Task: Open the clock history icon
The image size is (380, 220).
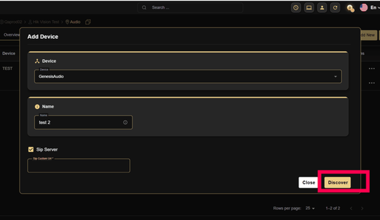Action: pos(296,8)
